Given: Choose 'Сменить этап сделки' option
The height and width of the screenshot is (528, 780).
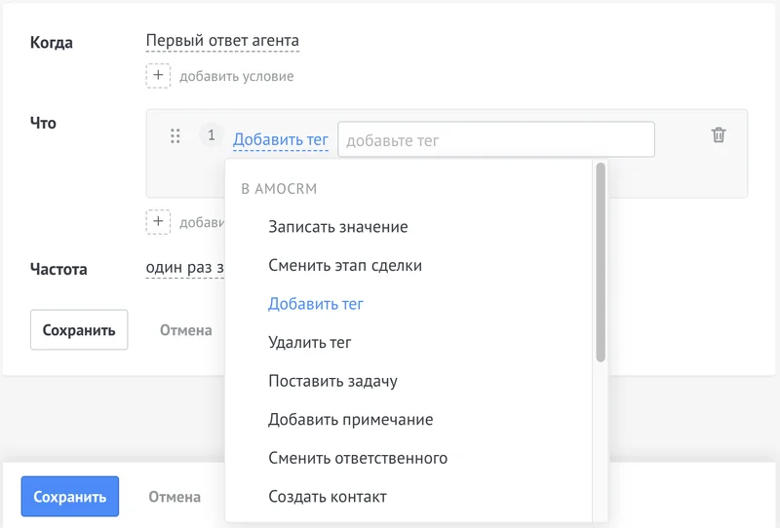Looking at the screenshot, I should point(345,266).
